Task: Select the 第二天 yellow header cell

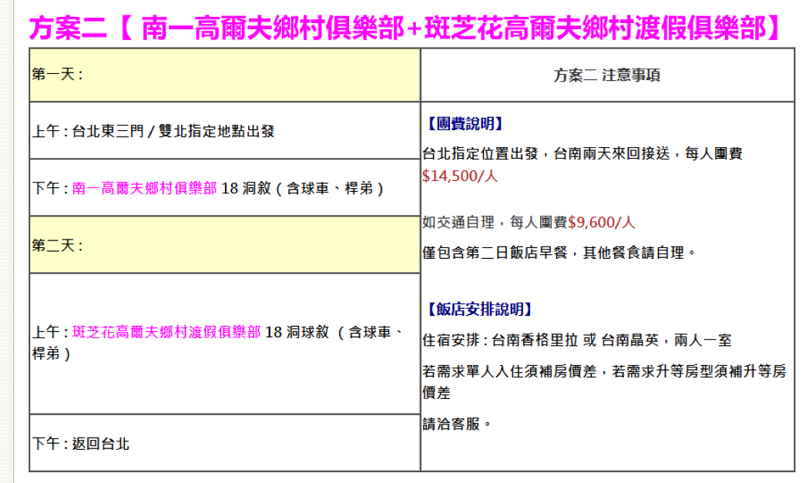Action: point(224,245)
